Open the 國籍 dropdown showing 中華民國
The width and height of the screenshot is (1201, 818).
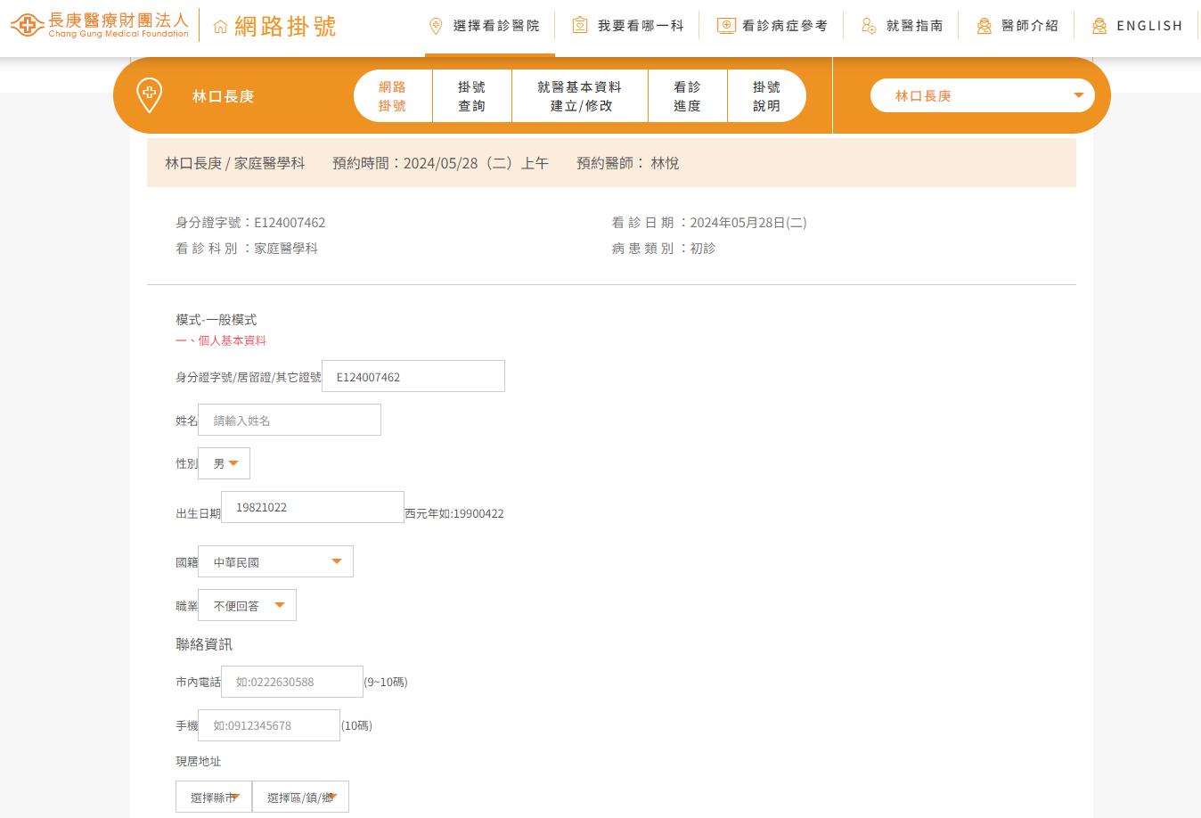(276, 561)
